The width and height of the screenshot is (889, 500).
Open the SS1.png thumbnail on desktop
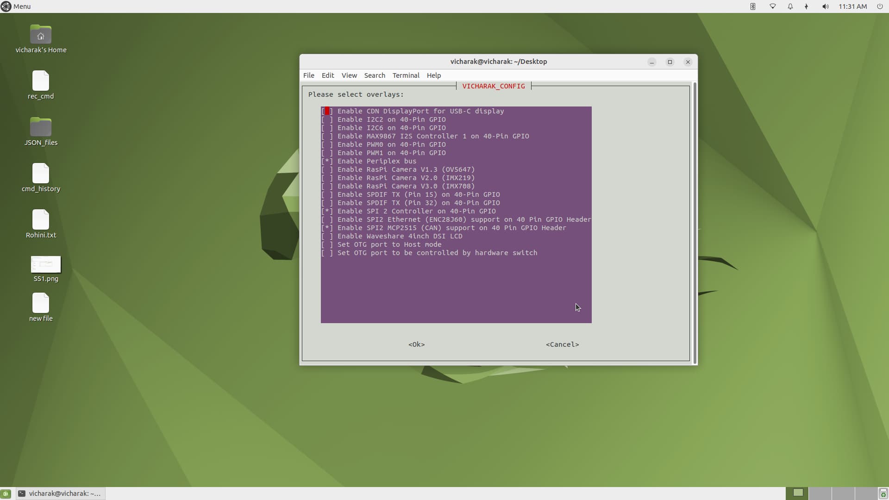click(x=46, y=265)
